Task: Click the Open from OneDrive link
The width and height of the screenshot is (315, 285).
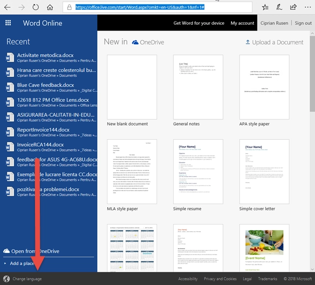Action: [x=35, y=251]
